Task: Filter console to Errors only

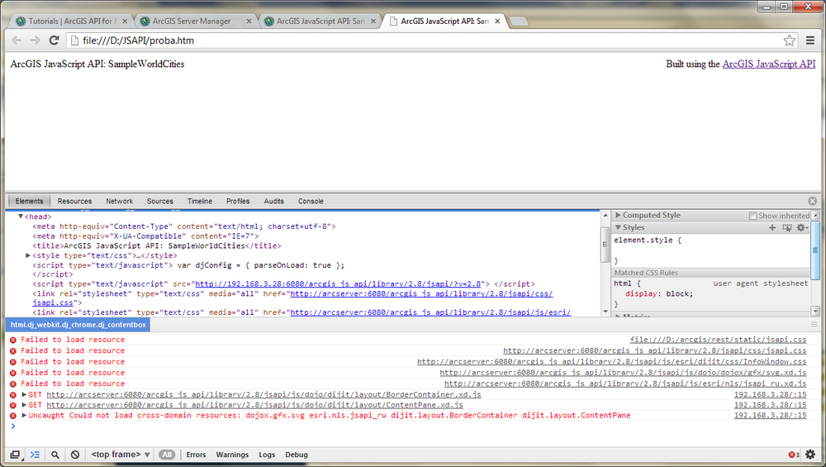Action: [x=196, y=455]
